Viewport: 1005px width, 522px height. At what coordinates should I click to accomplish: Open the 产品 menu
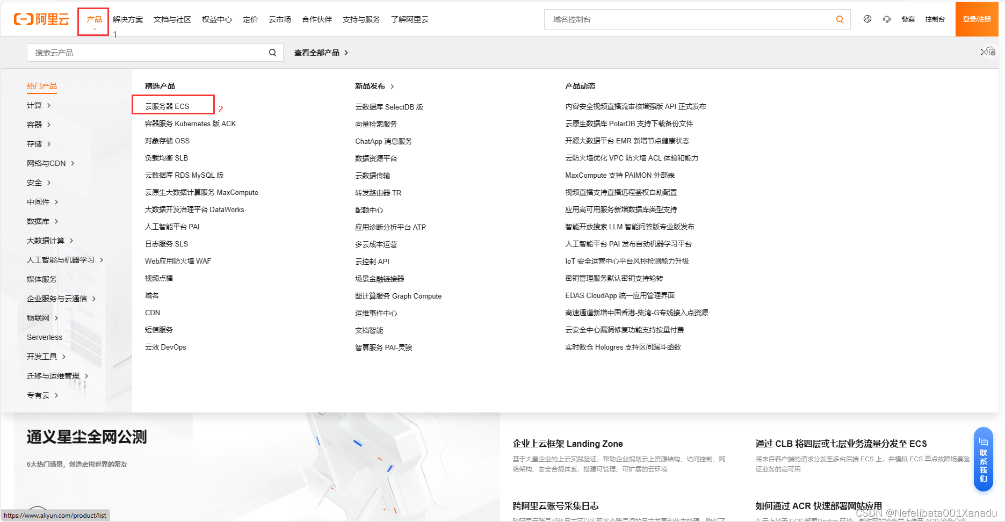click(94, 20)
